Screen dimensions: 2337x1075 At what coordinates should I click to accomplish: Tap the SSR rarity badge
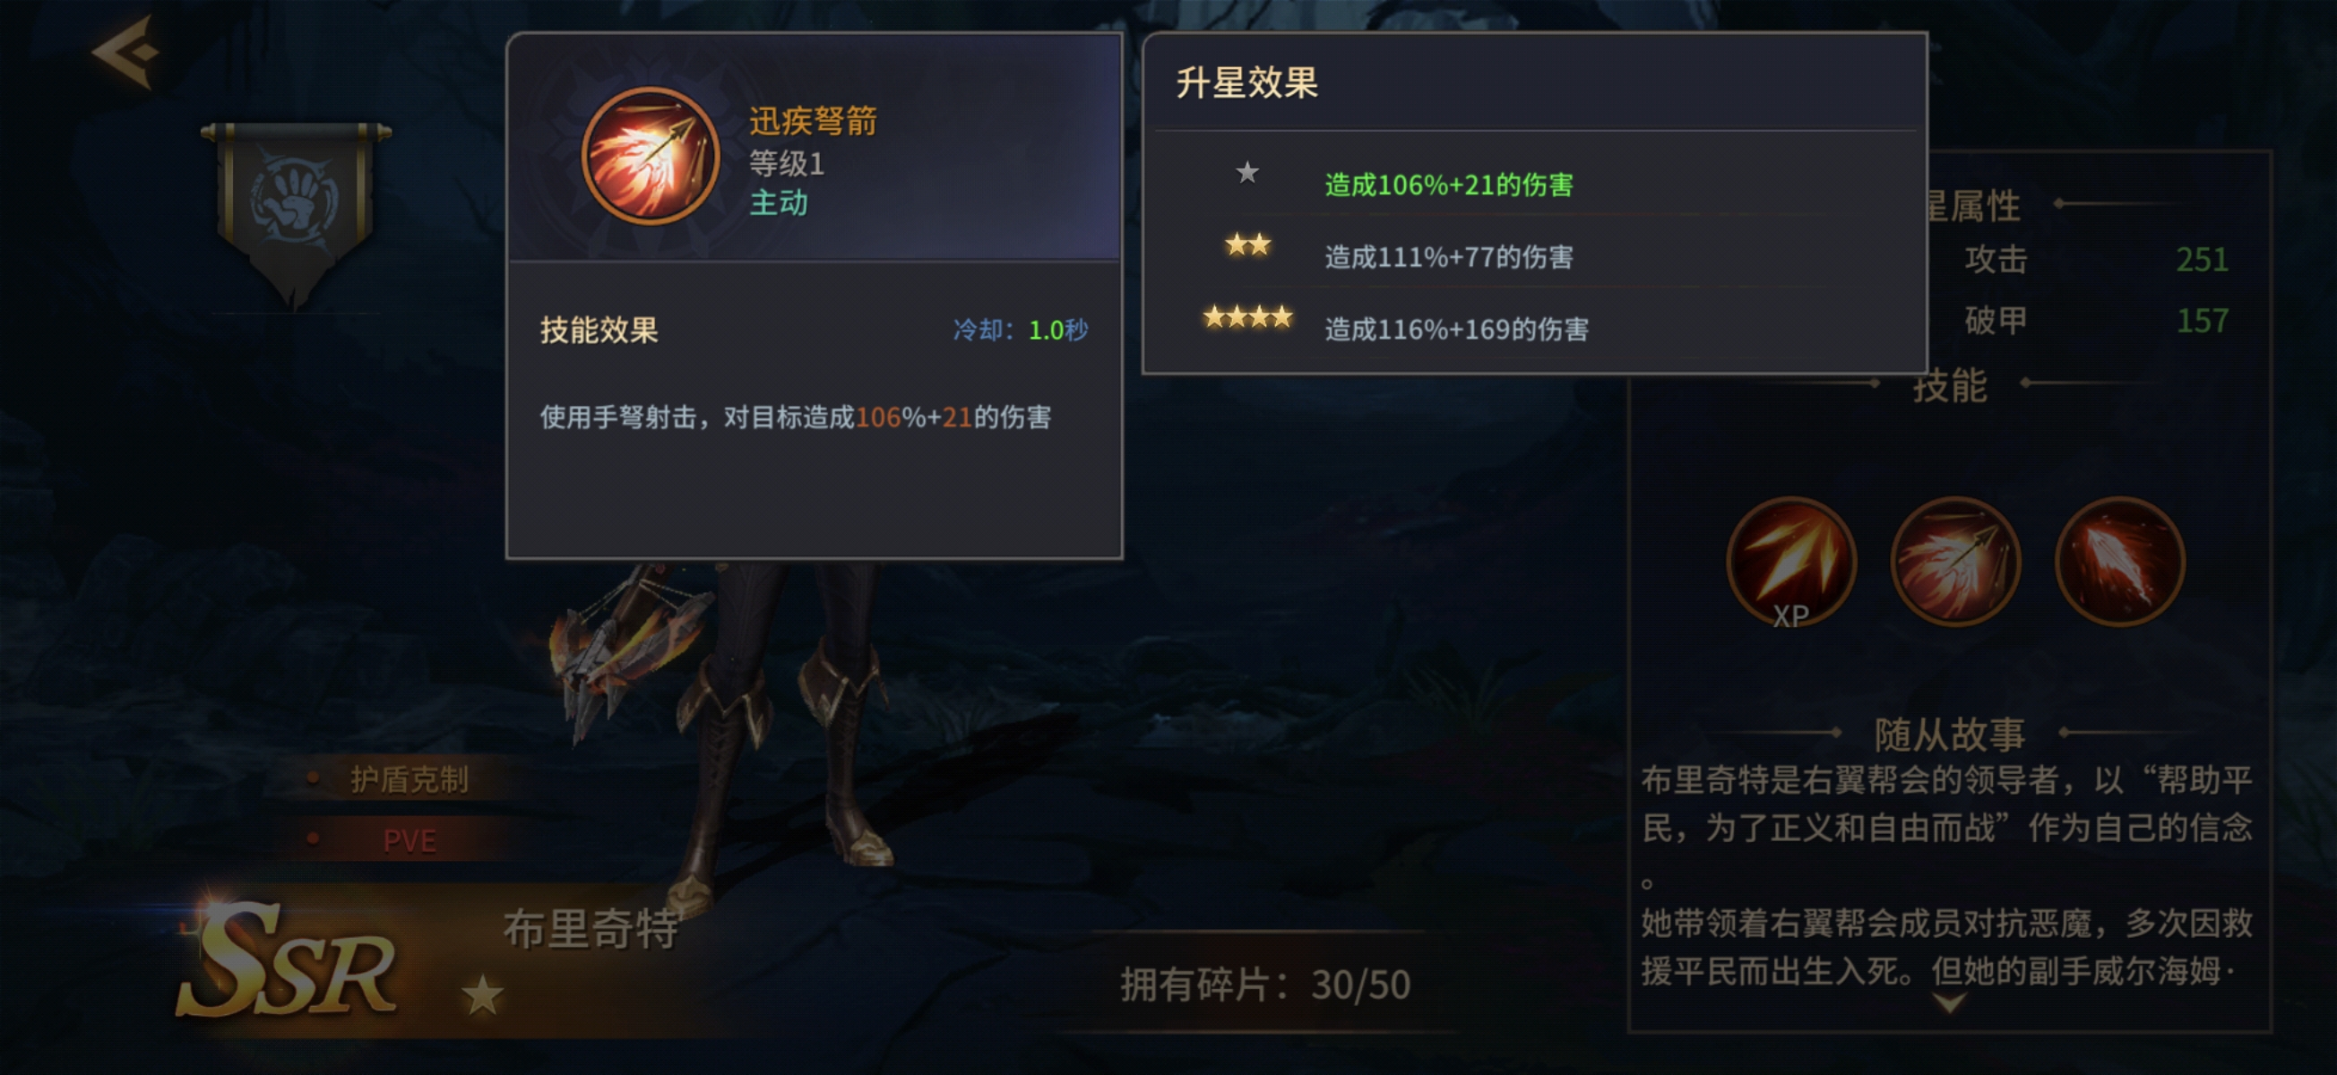coord(287,959)
